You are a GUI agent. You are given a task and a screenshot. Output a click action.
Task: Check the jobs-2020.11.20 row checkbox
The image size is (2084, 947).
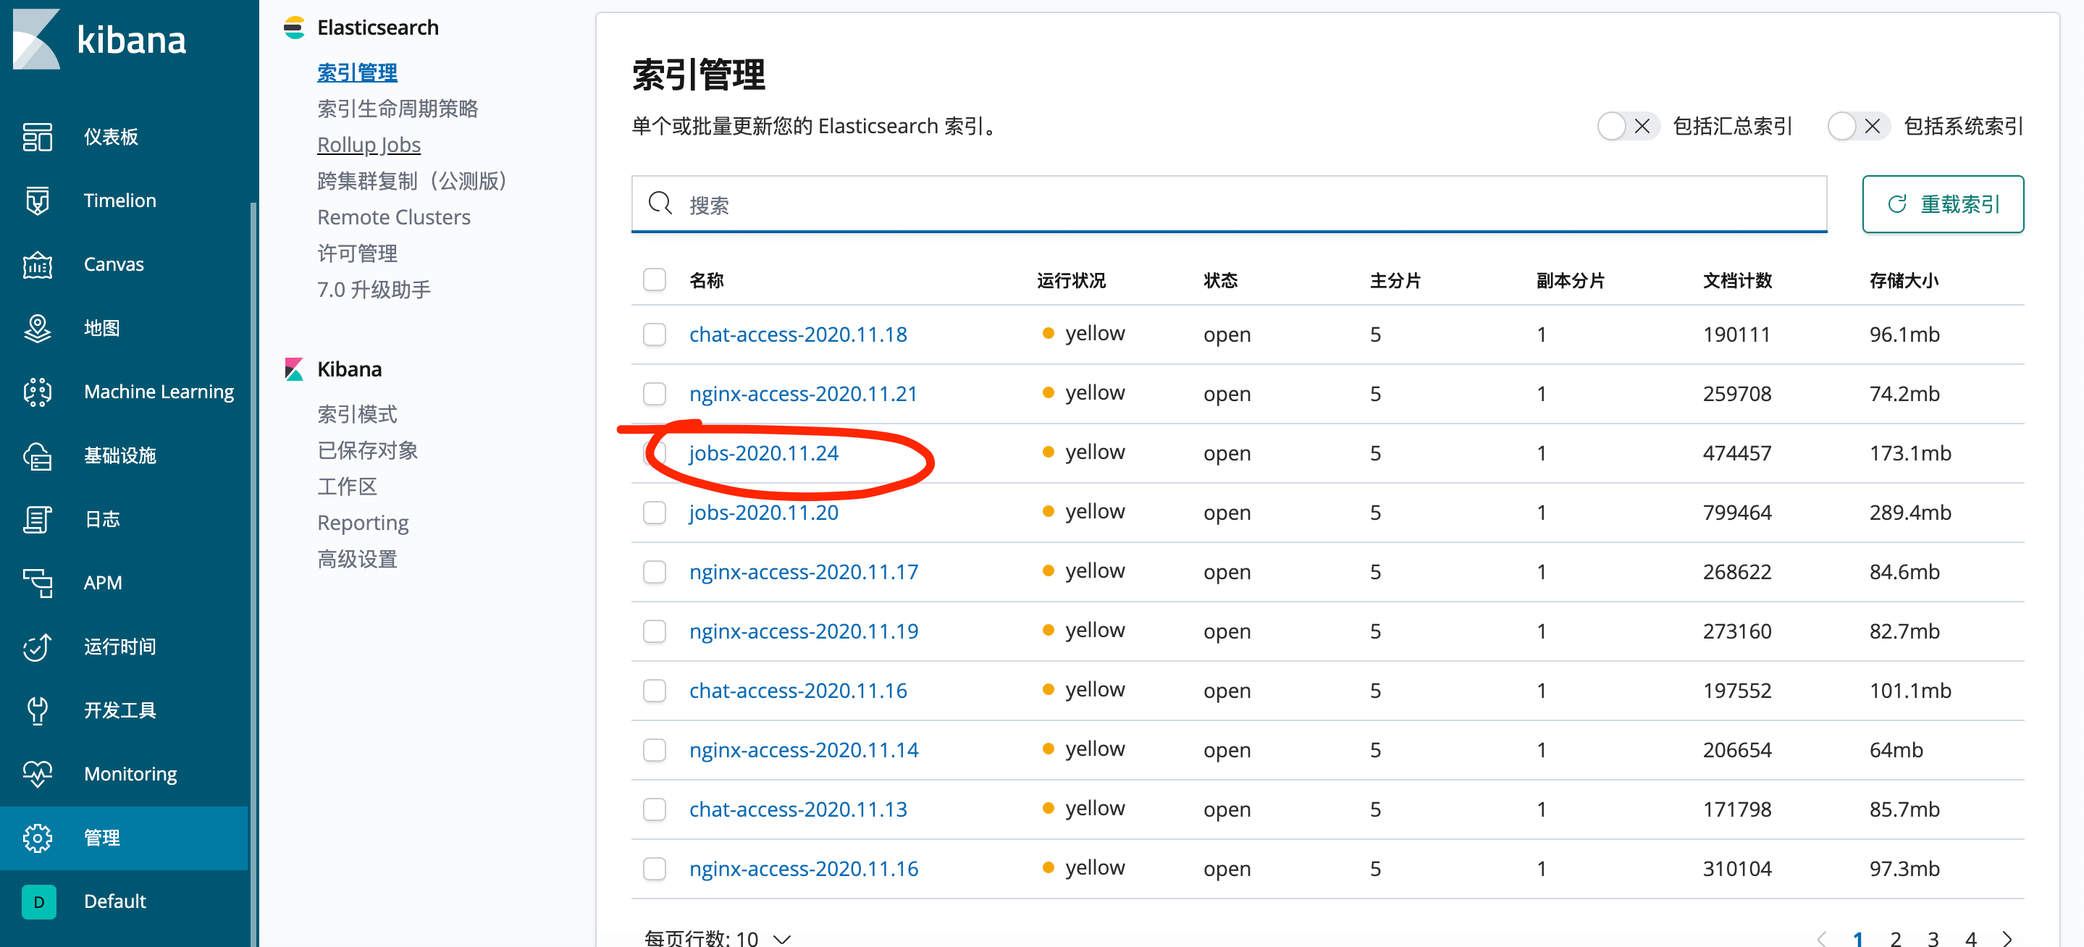[654, 512]
